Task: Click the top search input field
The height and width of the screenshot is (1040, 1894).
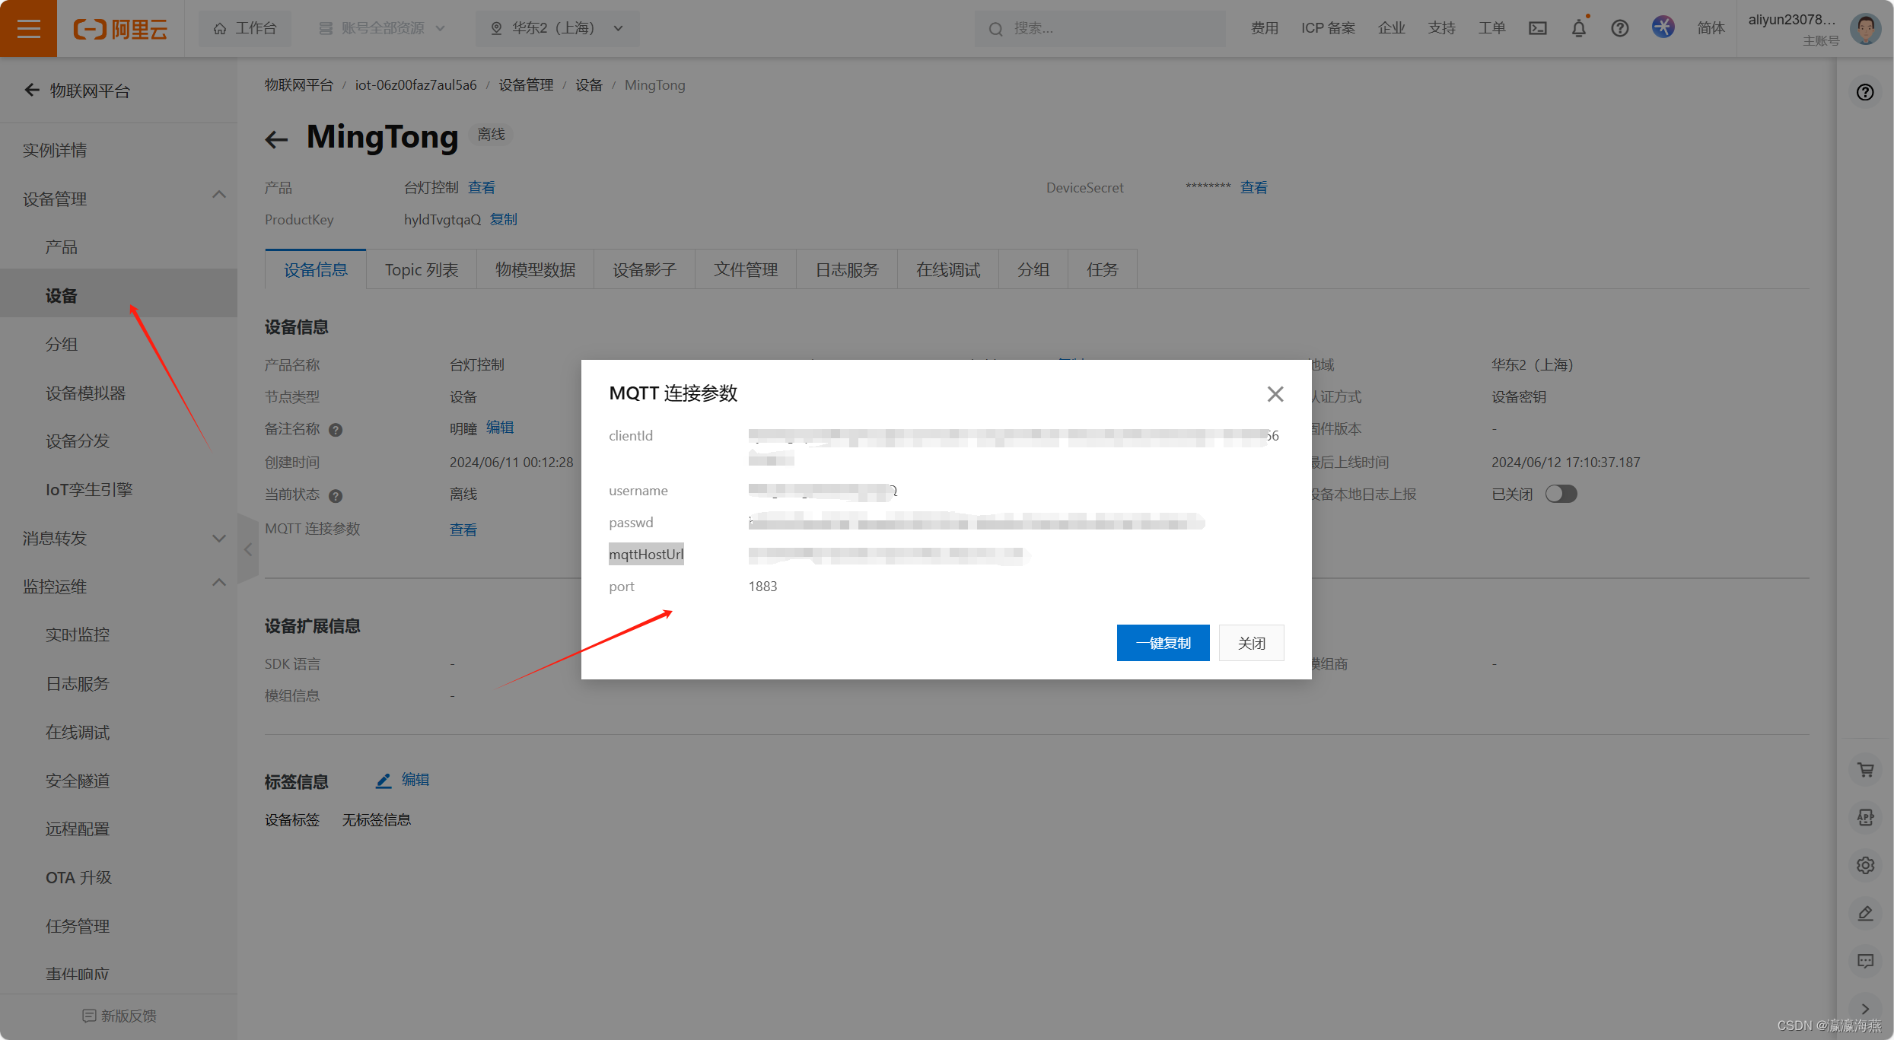Action: tap(1100, 28)
